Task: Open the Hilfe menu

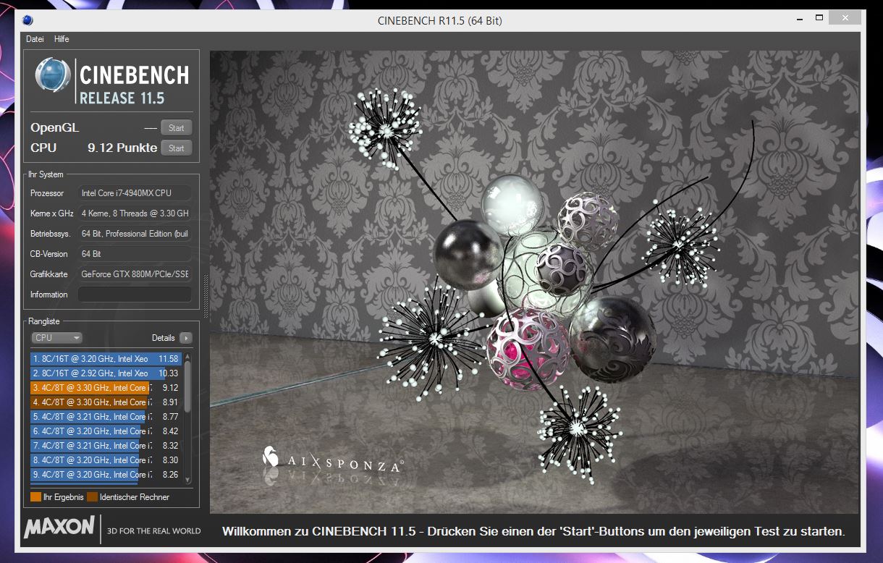Action: [62, 39]
